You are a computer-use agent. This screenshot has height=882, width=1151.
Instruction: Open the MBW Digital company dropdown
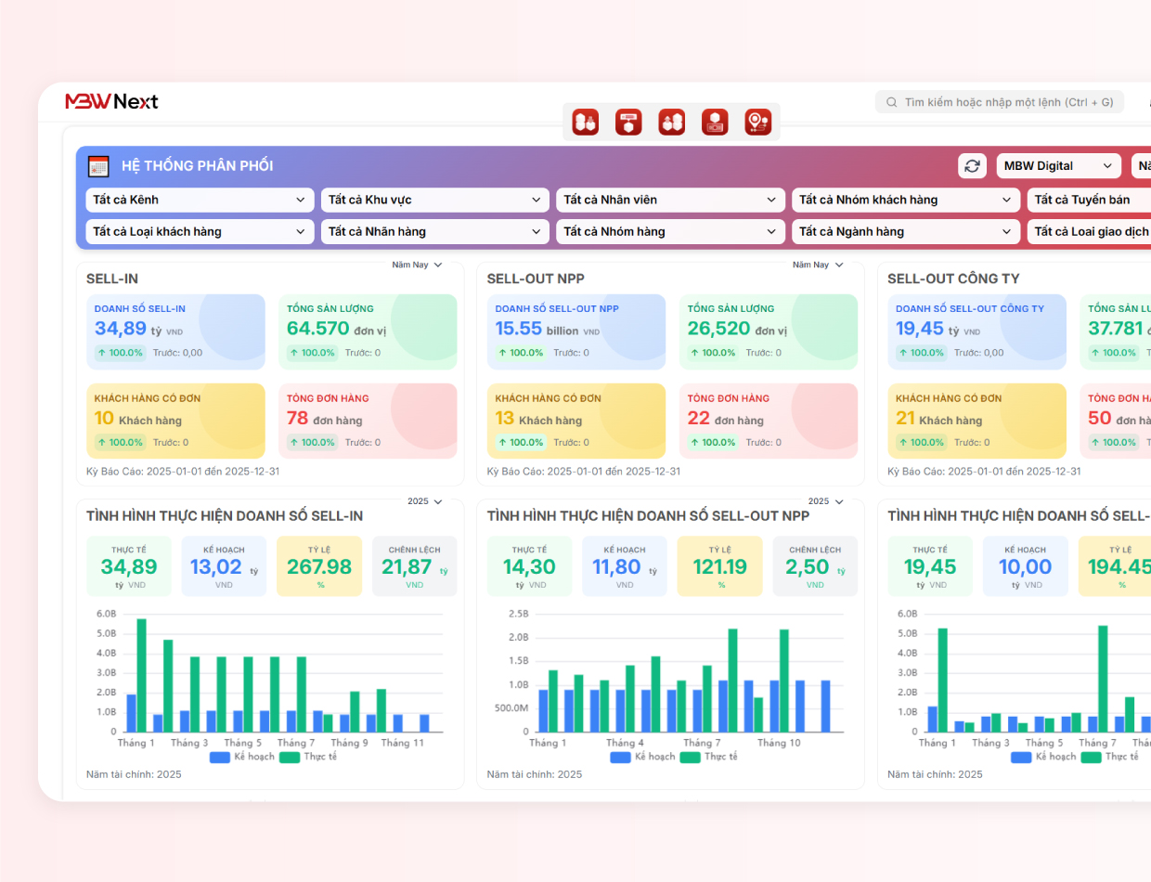1058,166
